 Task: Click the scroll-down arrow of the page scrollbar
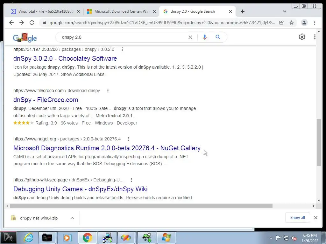319,200
